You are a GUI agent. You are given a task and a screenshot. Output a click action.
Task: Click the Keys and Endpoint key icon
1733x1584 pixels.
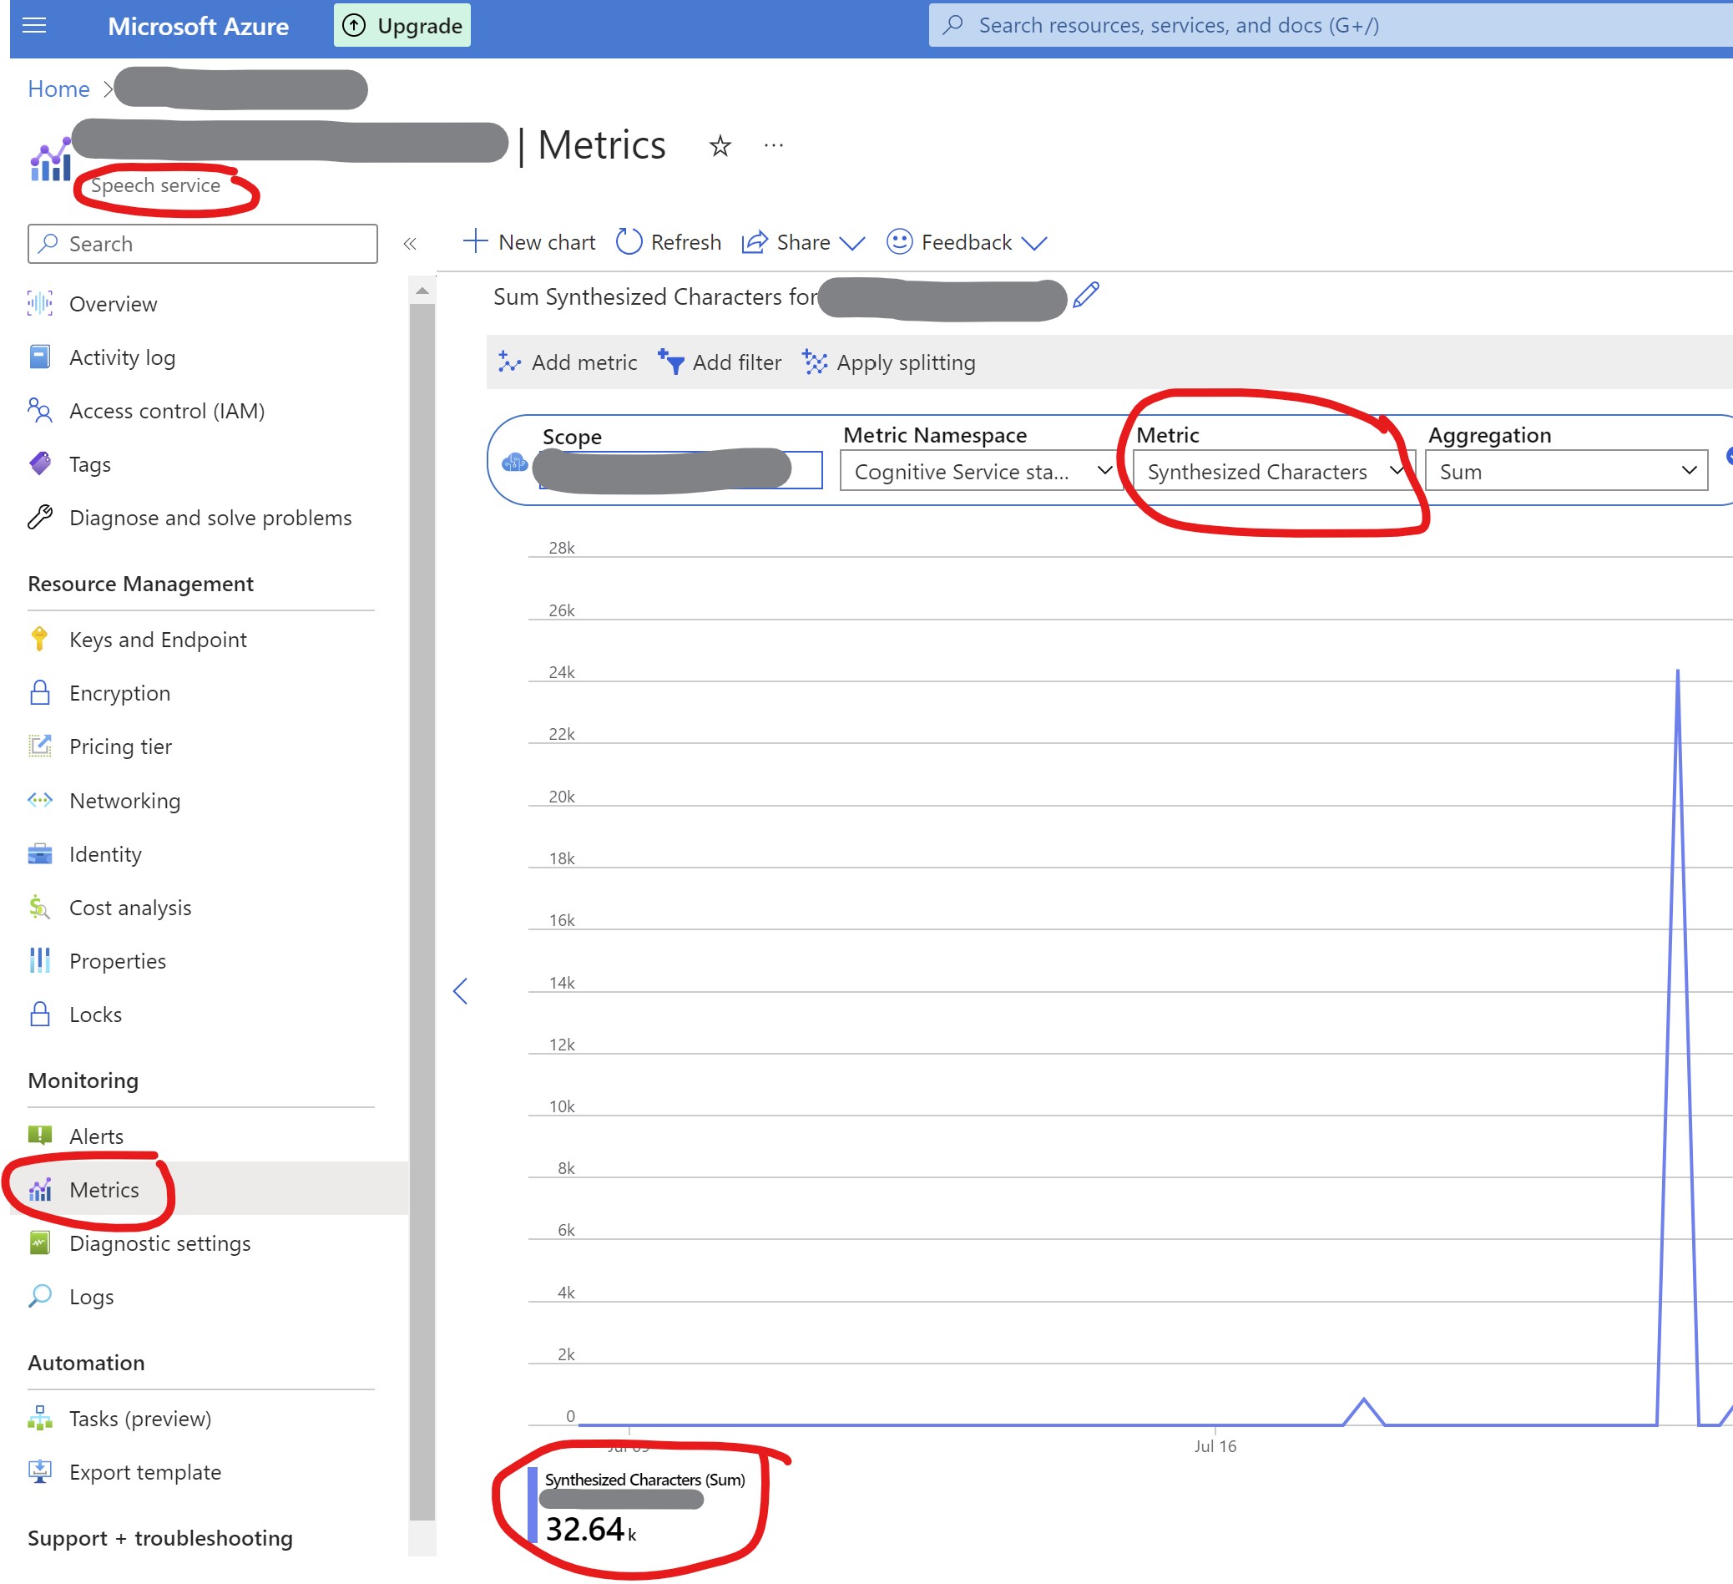tap(39, 639)
